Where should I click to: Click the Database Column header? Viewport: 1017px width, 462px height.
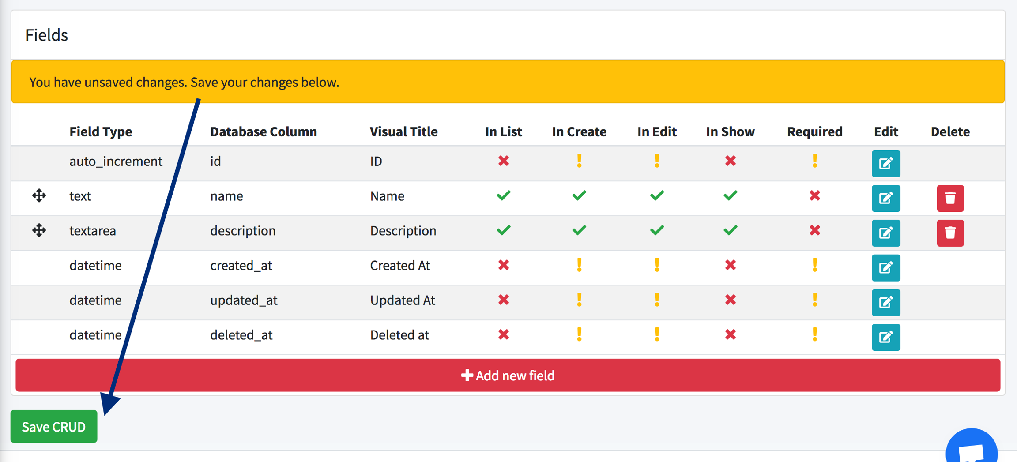click(263, 131)
